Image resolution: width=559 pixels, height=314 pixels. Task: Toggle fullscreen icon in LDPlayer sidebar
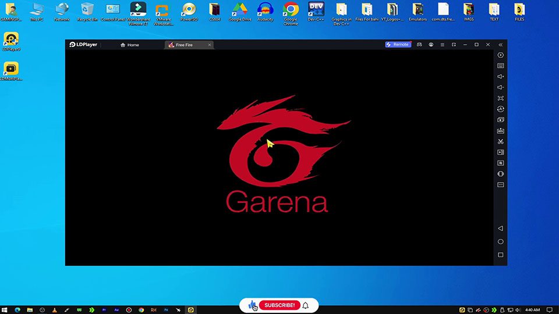(501, 98)
